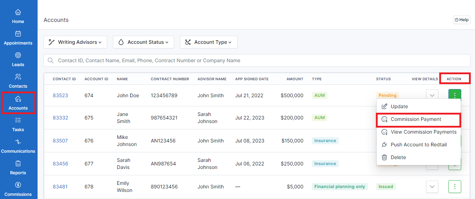Click the Type column header
Image resolution: width=475 pixels, height=199 pixels.
[317, 79]
